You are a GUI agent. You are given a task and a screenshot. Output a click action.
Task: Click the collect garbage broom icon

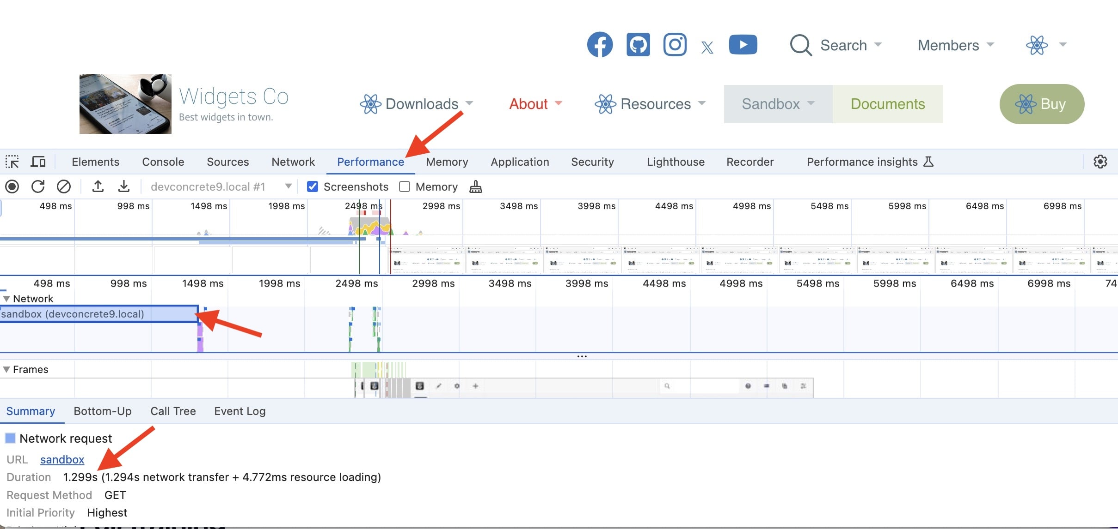[x=475, y=186]
